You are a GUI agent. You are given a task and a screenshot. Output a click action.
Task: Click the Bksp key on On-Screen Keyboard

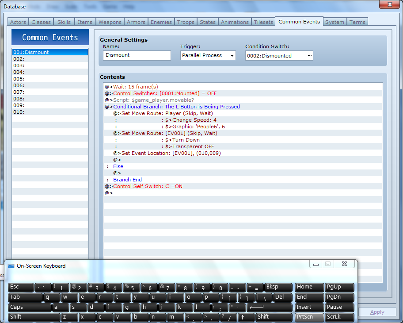click(278, 287)
